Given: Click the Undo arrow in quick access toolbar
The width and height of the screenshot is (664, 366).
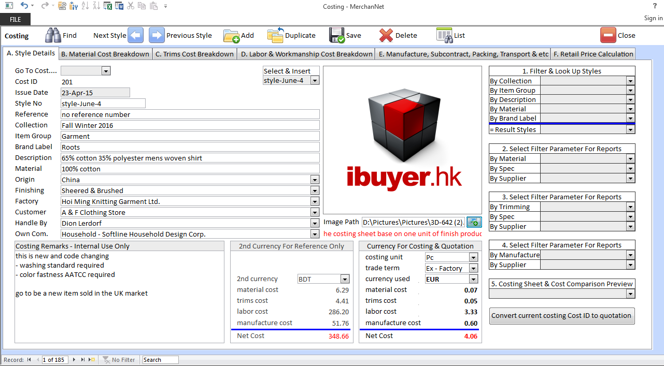Looking at the screenshot, I should (x=24, y=6).
